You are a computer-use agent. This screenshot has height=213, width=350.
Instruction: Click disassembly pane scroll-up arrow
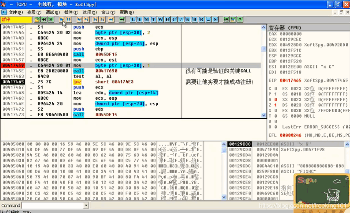tap(264, 28)
